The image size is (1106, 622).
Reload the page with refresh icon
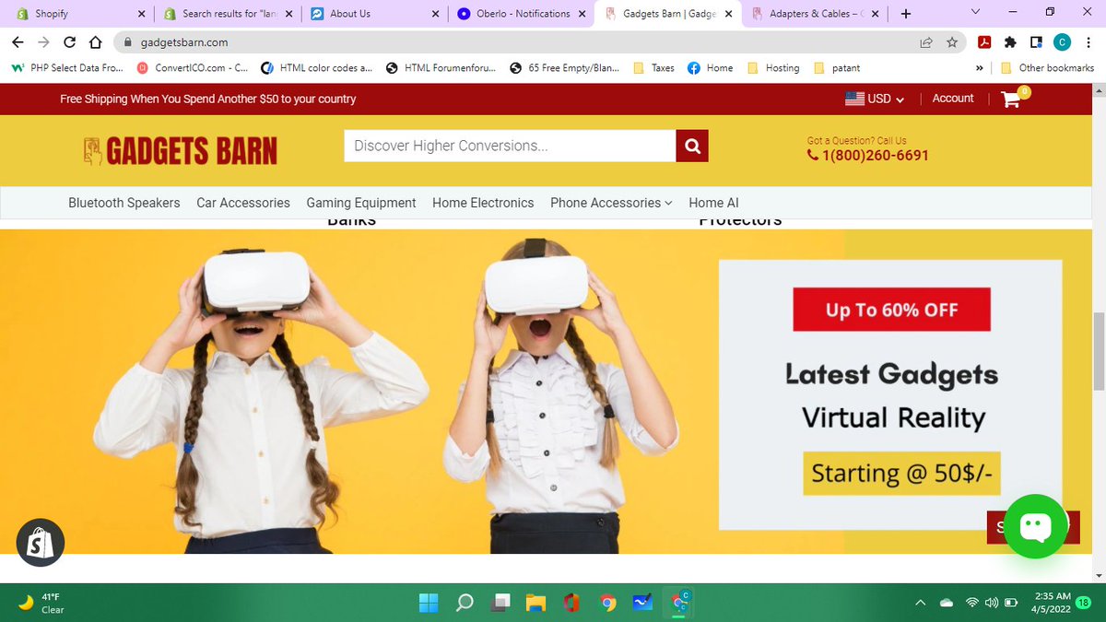click(69, 42)
